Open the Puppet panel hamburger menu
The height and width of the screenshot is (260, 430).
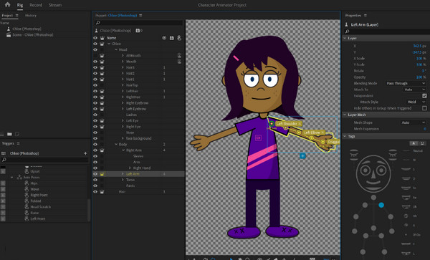coord(140,15)
